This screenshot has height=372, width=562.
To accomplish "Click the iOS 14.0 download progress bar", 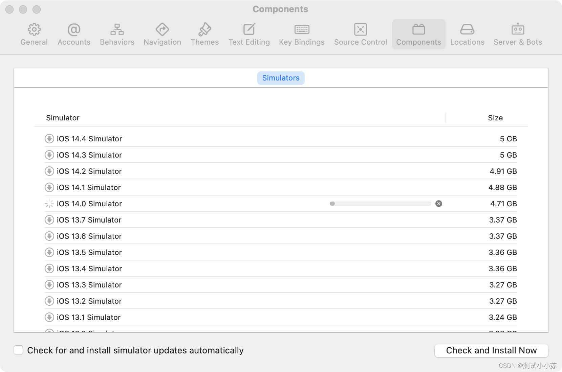I will click(x=380, y=204).
